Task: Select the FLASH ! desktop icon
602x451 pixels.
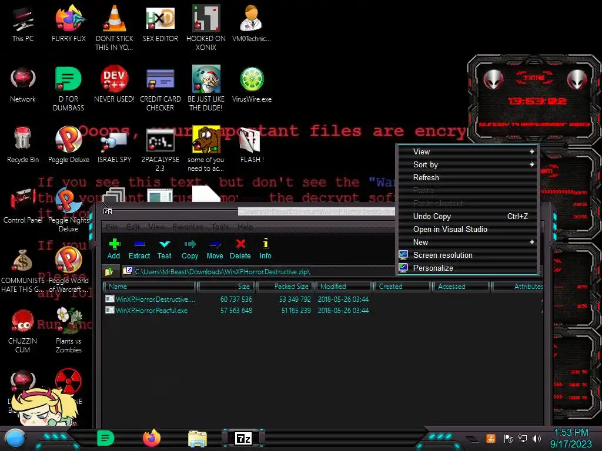Action: click(252, 145)
